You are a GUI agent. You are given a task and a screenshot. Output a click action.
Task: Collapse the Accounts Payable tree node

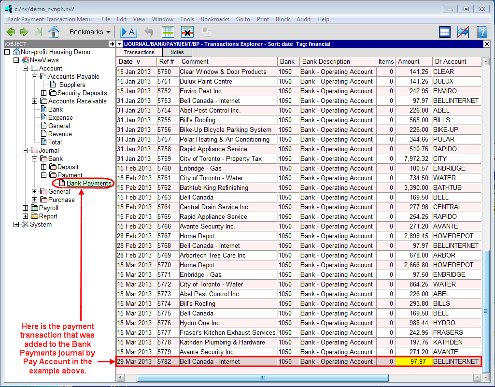[35, 77]
